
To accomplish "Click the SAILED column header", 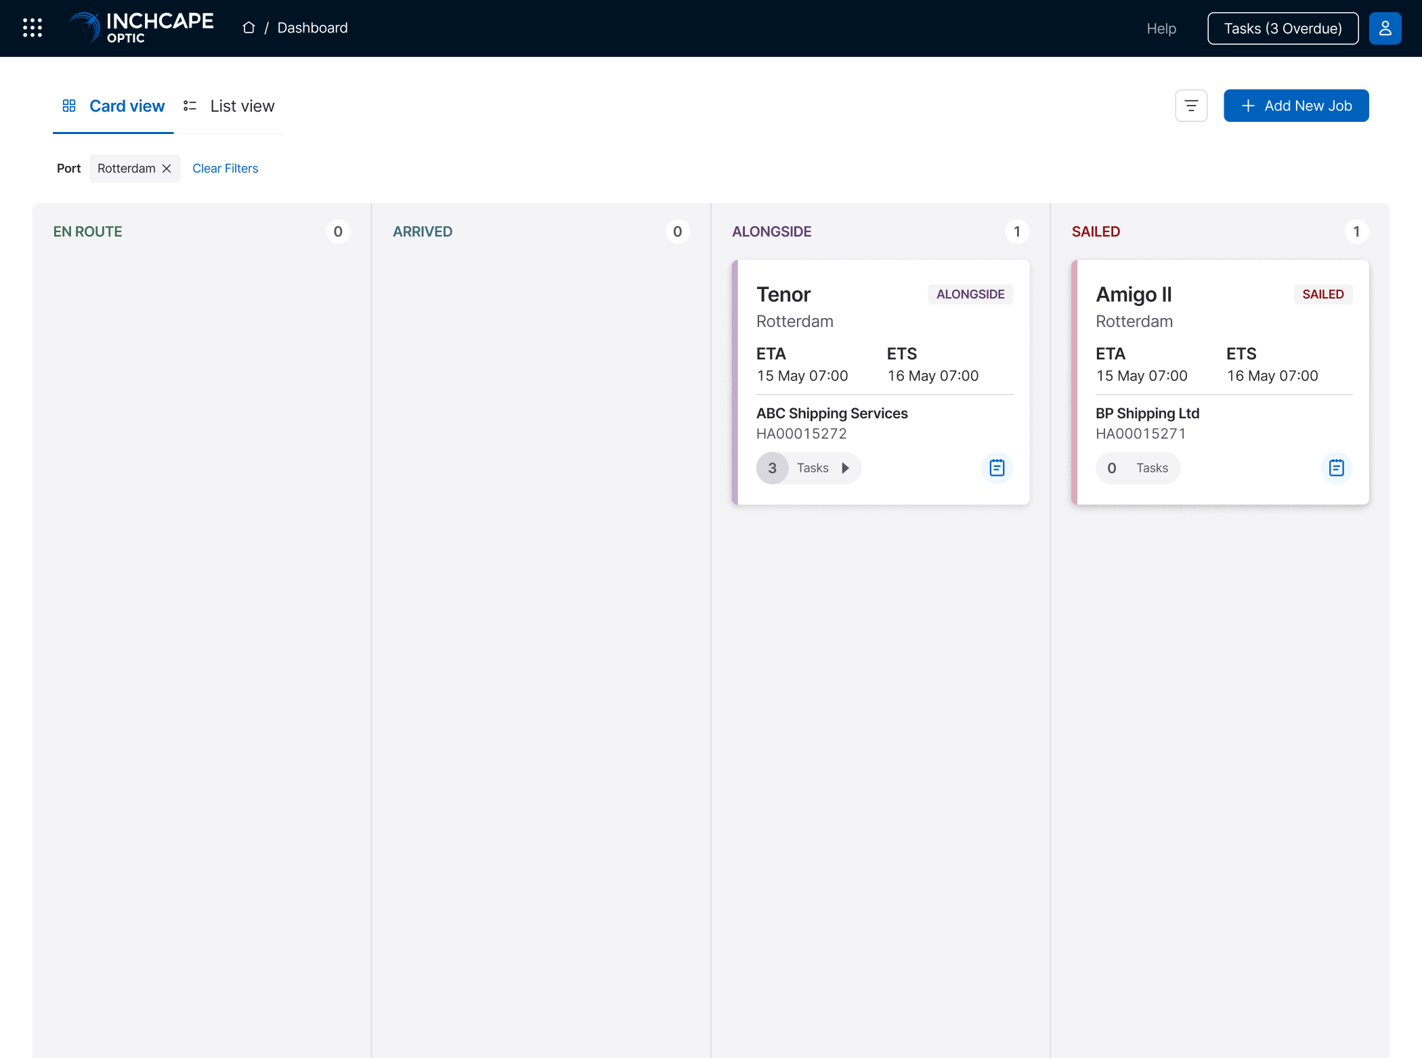I will (x=1096, y=232).
